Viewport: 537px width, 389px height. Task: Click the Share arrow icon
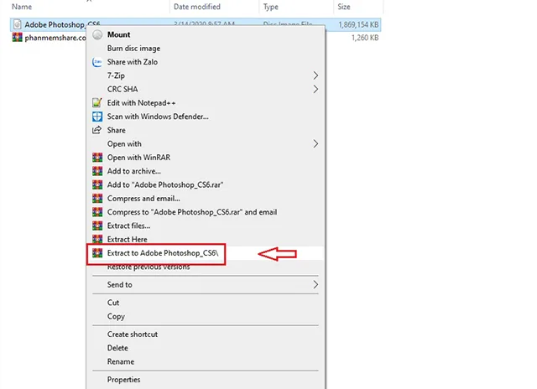pyautogui.click(x=97, y=130)
